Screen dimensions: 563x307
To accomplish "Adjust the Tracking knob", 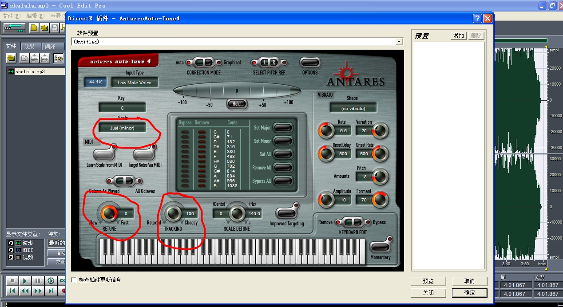I will coord(173,213).
